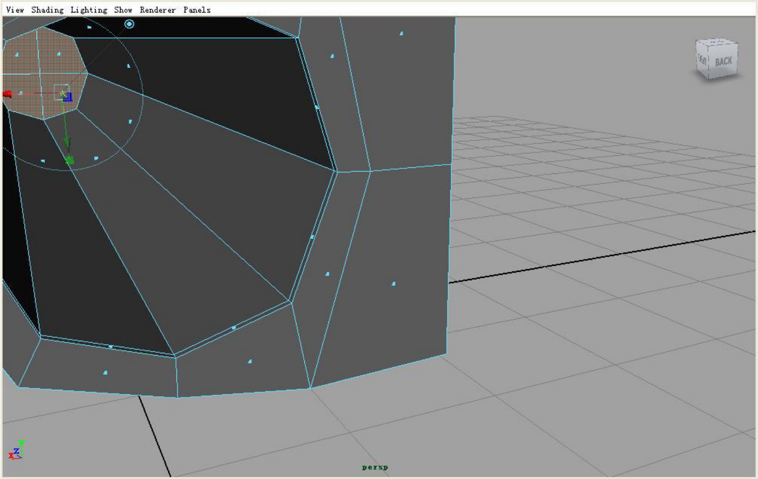Click the persp camera label
The width and height of the screenshot is (758, 479).
(375, 467)
